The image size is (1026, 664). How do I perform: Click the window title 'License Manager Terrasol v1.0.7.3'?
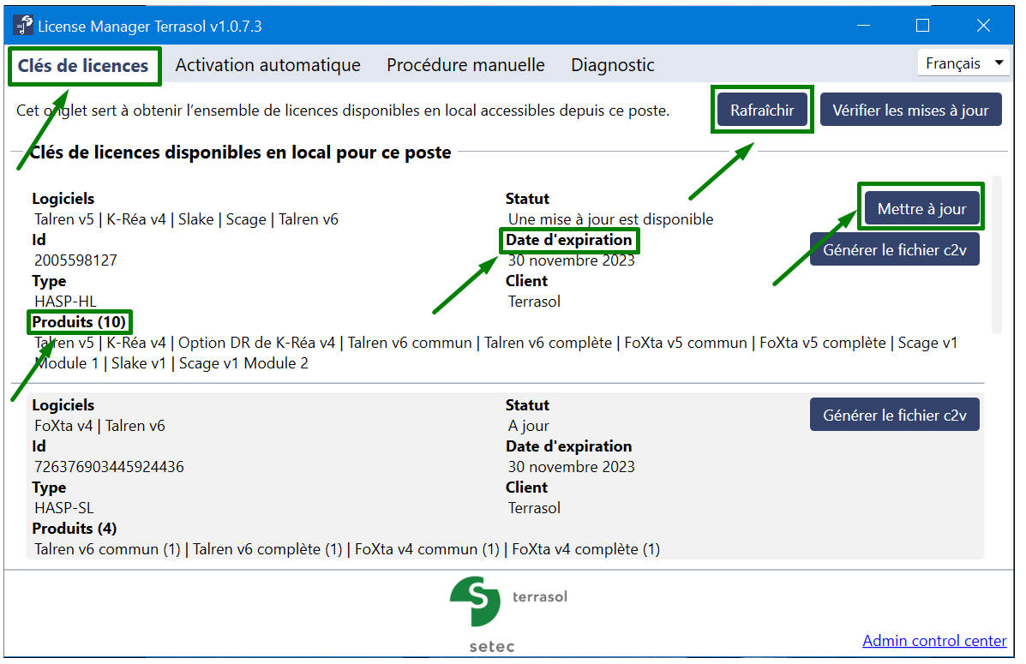[150, 27]
